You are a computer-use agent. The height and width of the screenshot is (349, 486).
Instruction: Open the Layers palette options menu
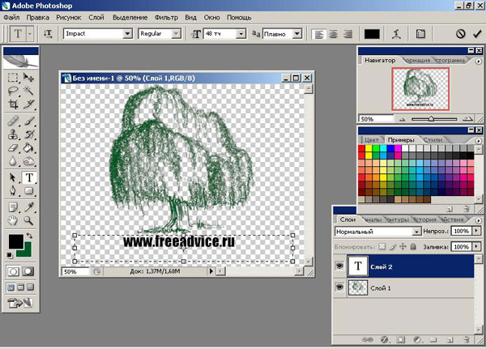pos(478,220)
